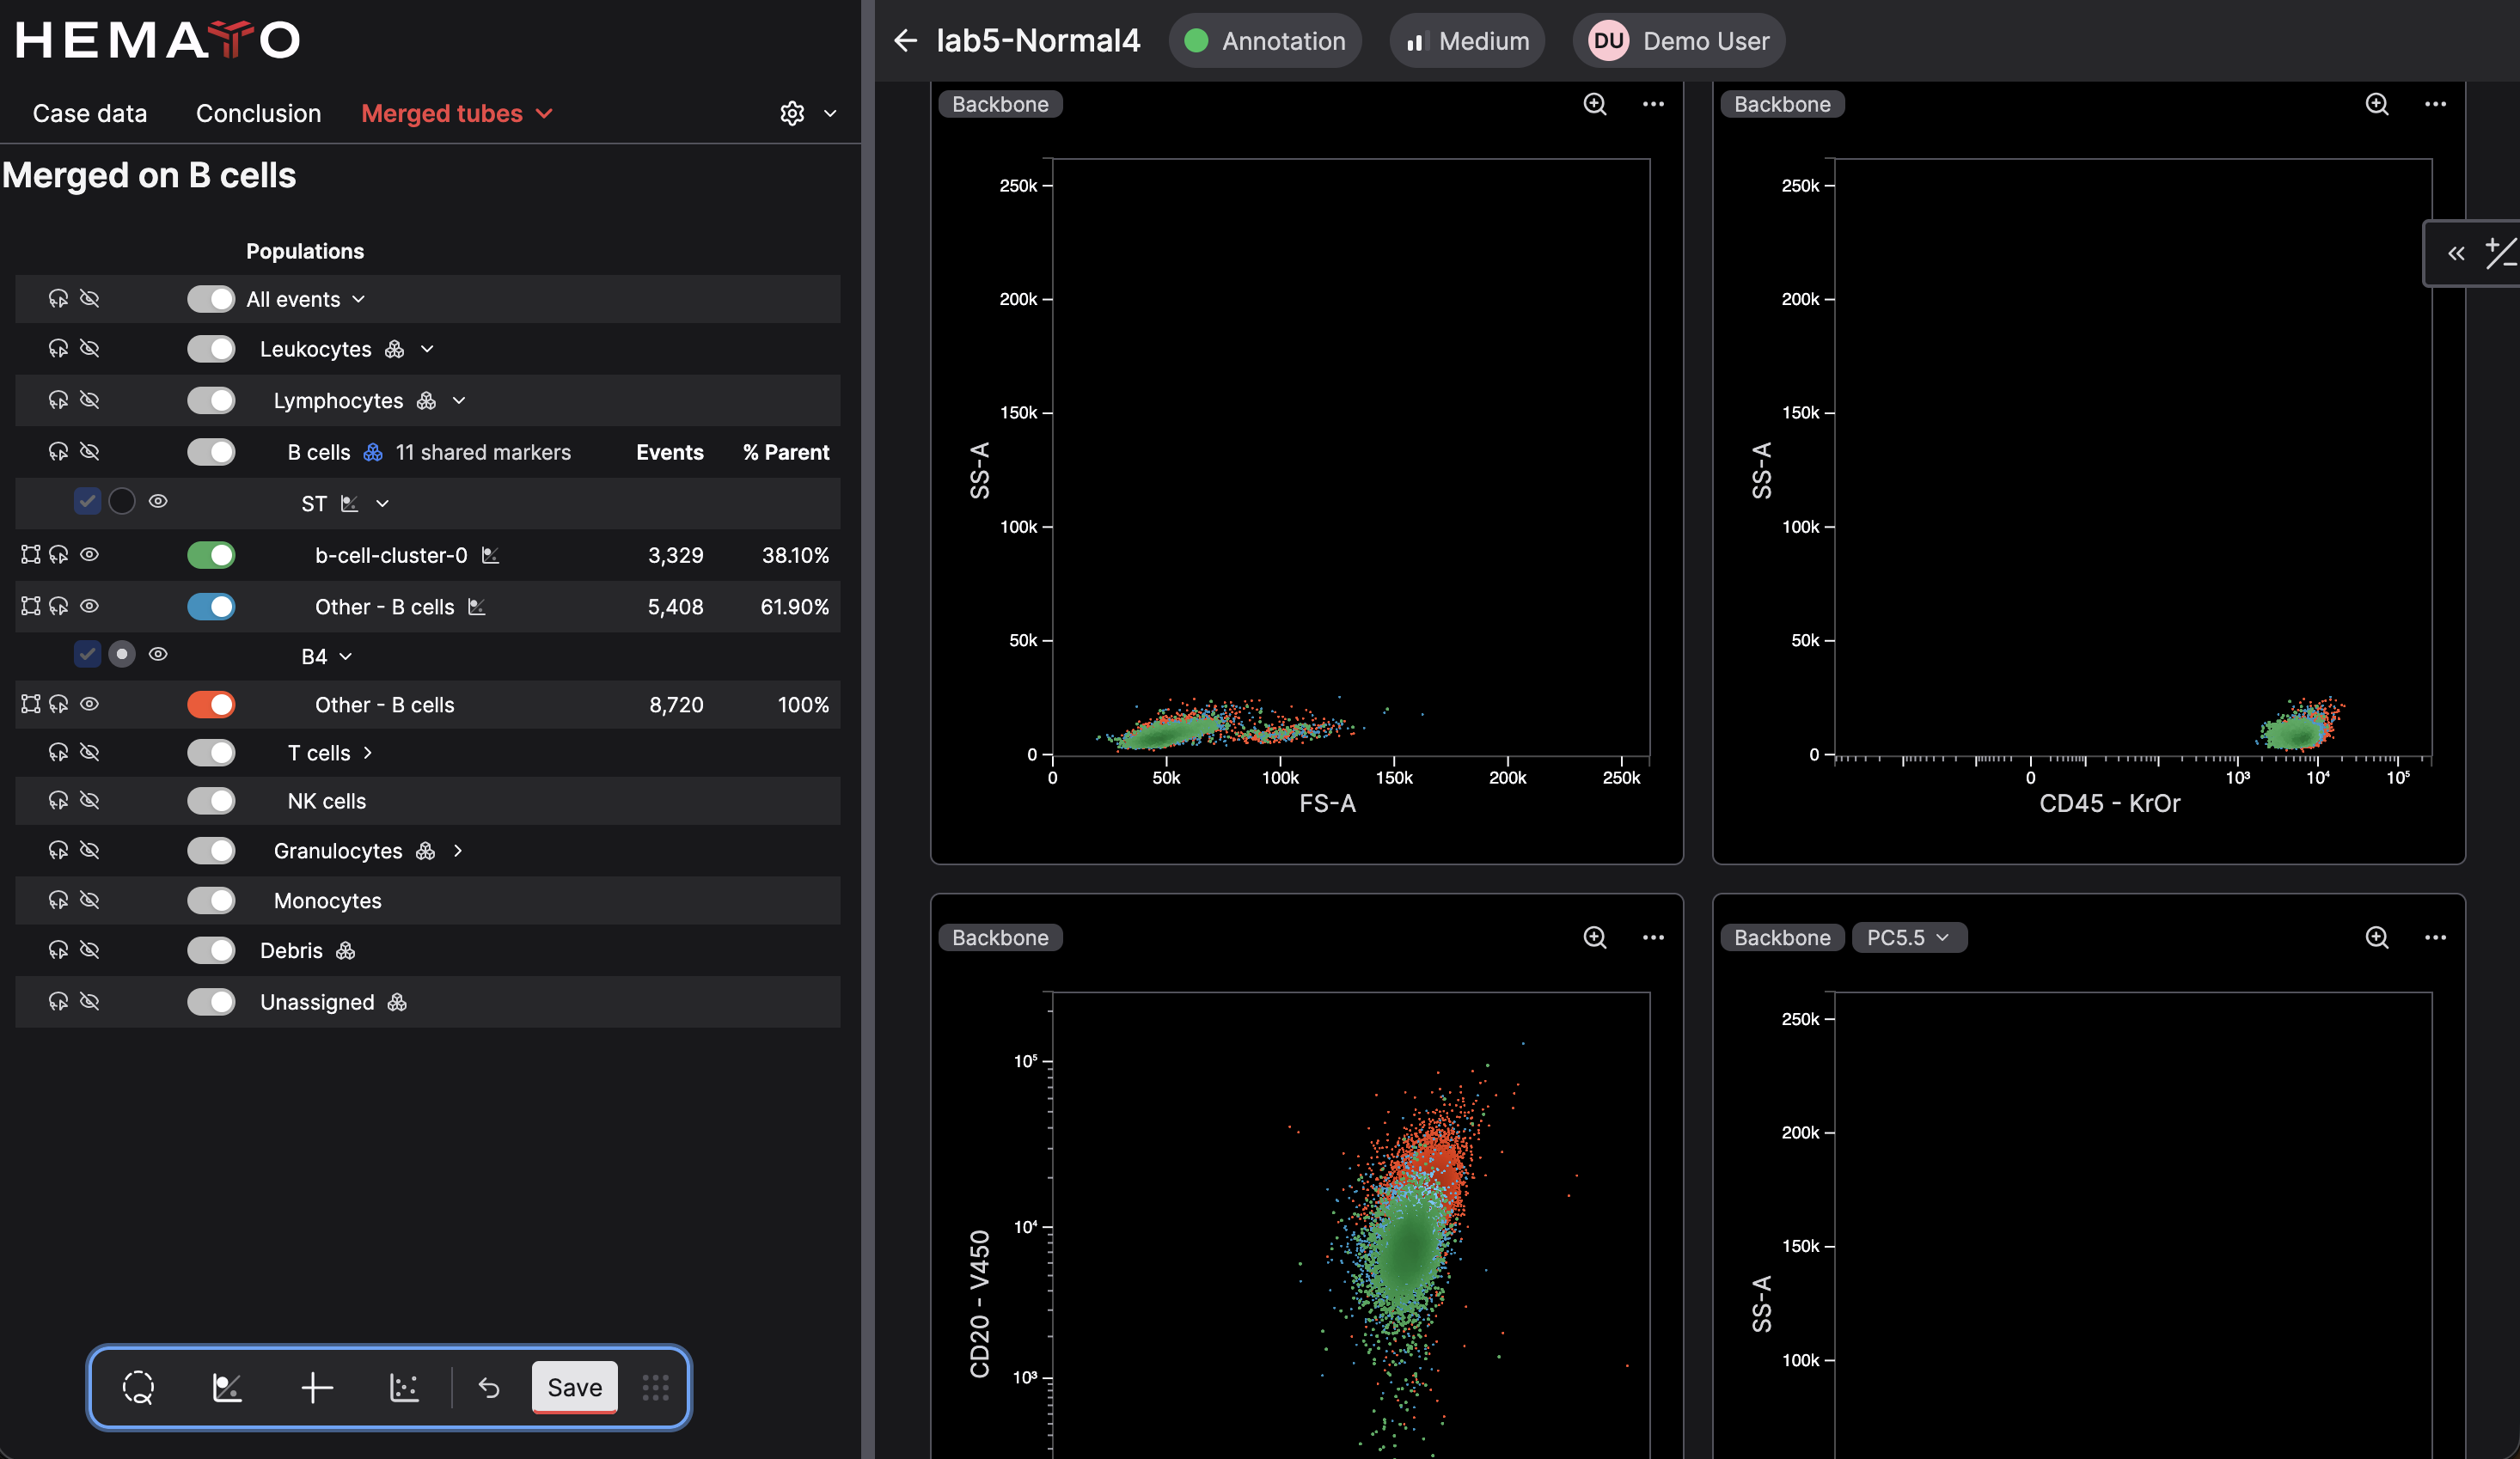
Task: Zoom into the CD45 - KrOr plot
Action: point(2377,104)
